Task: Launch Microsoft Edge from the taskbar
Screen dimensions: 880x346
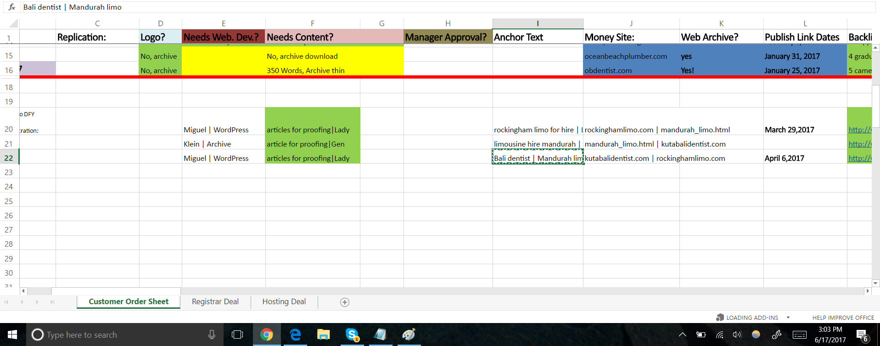Action: coord(295,335)
